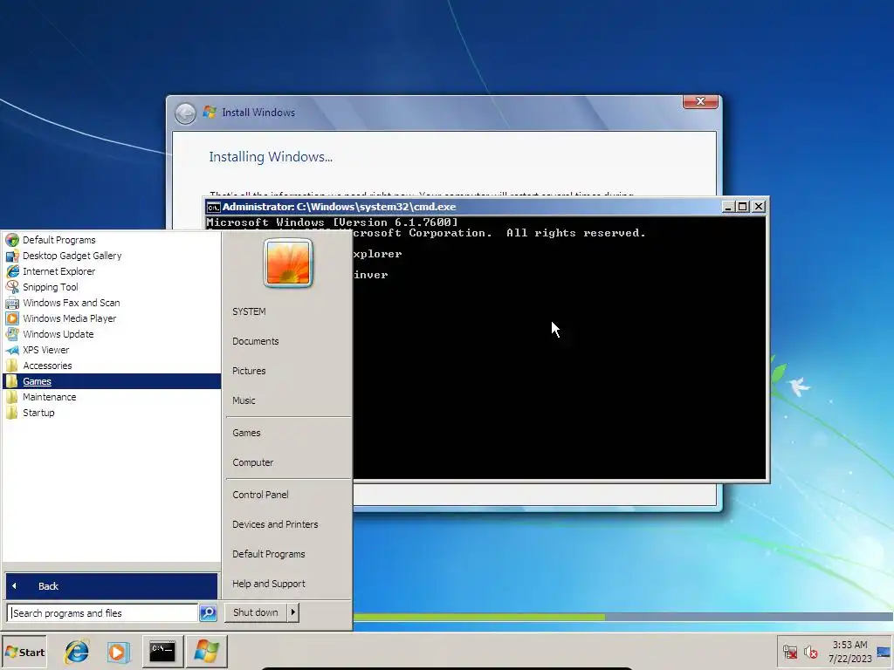Switch to the Install Windows taskbar button
This screenshot has width=894, height=670.
click(206, 651)
